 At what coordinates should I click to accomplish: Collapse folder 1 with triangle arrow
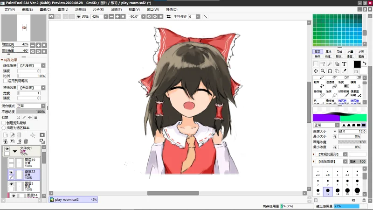tap(15, 151)
